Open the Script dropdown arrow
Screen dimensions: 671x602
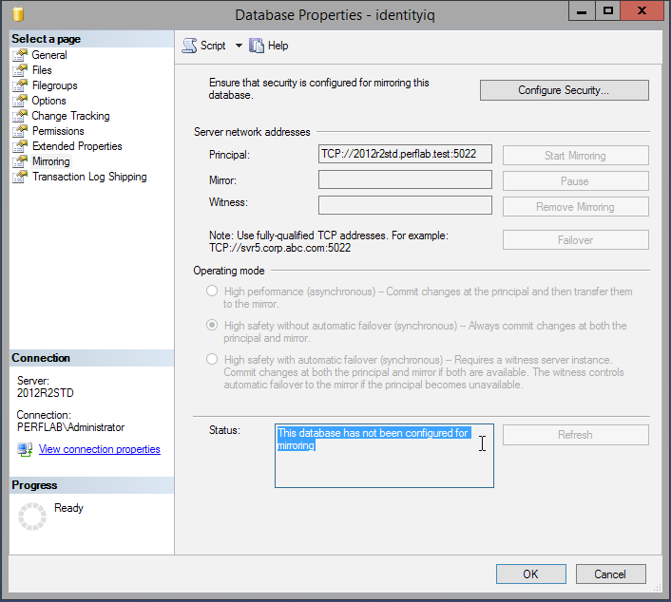click(239, 46)
